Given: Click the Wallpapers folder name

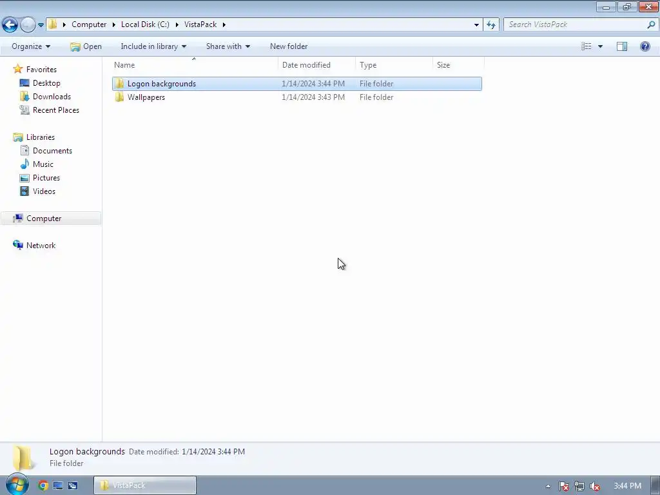Looking at the screenshot, I should pyautogui.click(x=146, y=97).
